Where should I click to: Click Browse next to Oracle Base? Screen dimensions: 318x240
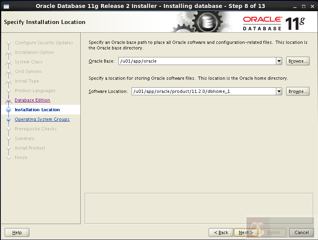297,61
